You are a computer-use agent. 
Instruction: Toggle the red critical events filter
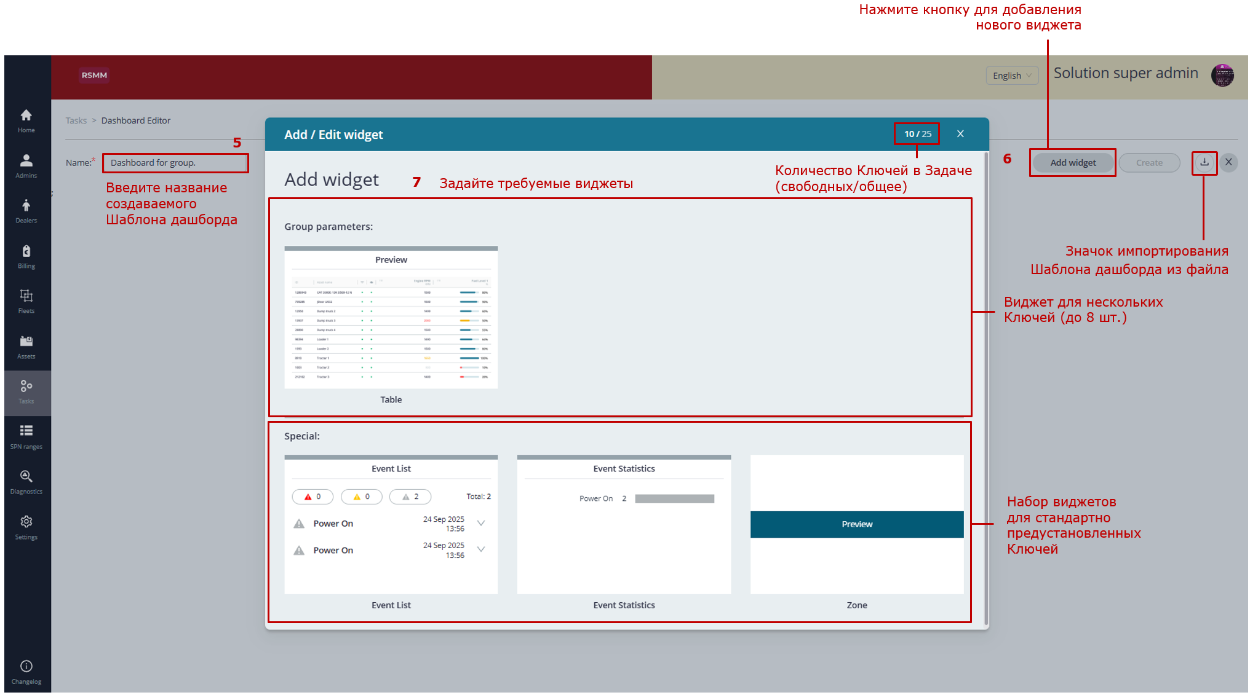(312, 497)
